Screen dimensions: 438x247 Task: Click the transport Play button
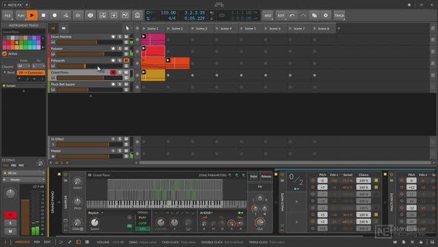coord(32,15)
